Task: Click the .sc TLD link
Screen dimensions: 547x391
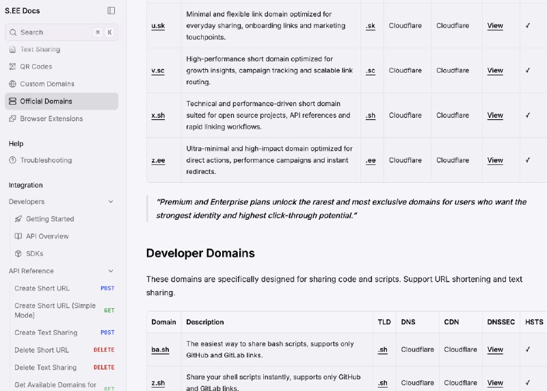Action: (370, 71)
